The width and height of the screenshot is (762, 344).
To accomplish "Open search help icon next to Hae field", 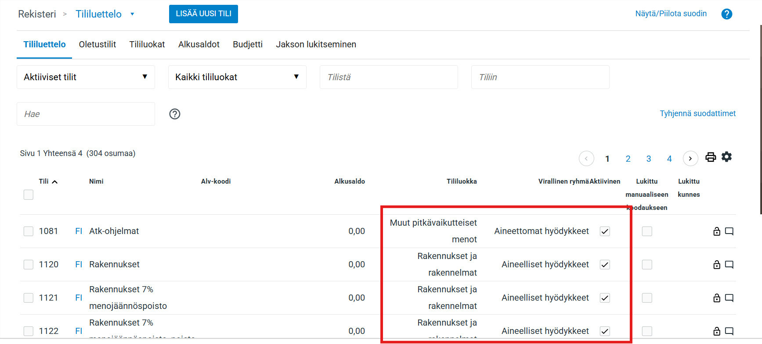I will (x=175, y=114).
